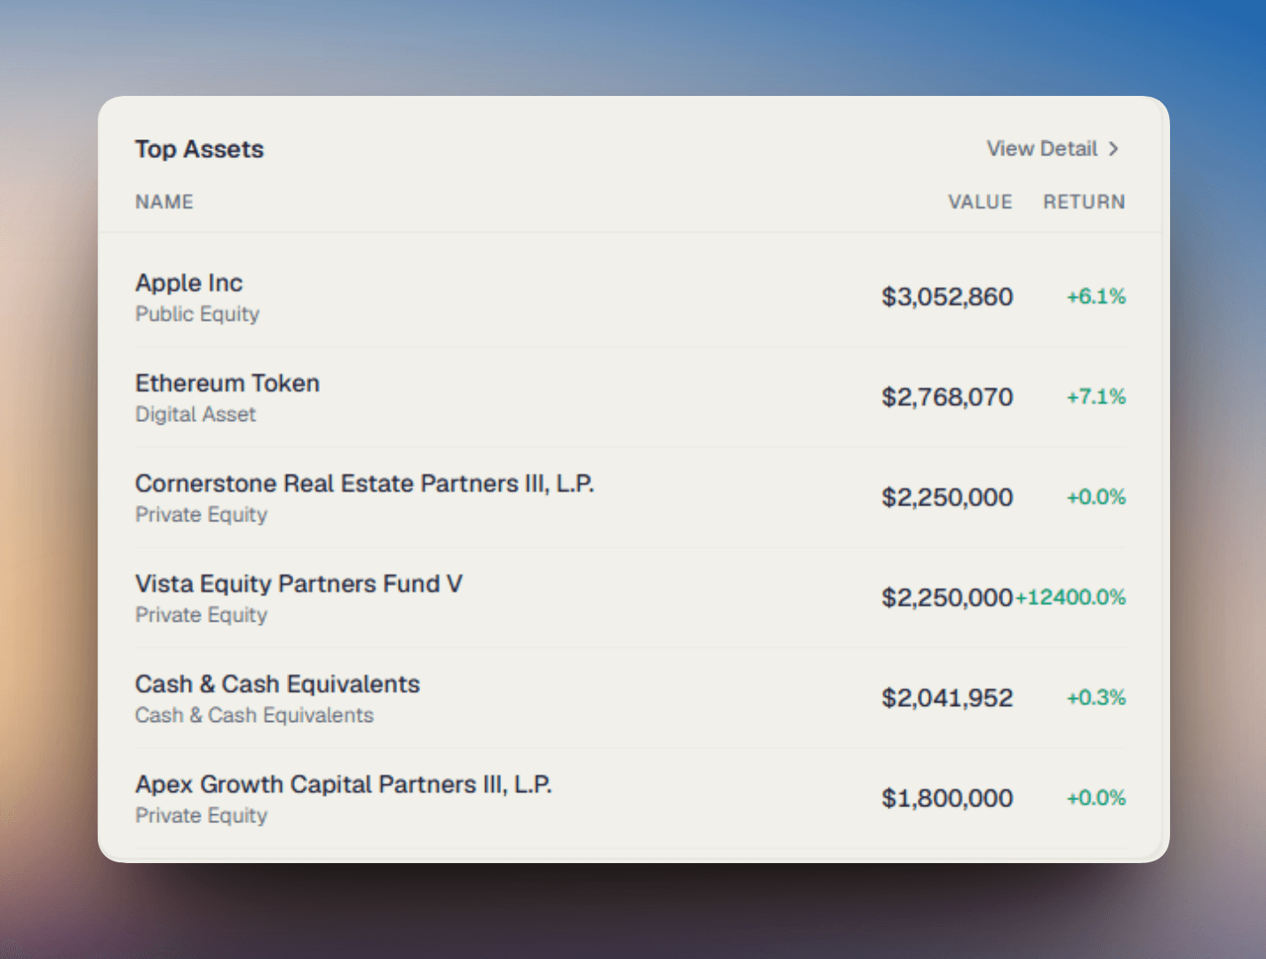Open Cornerstone Real Estate Partners III, L.P.

point(364,483)
